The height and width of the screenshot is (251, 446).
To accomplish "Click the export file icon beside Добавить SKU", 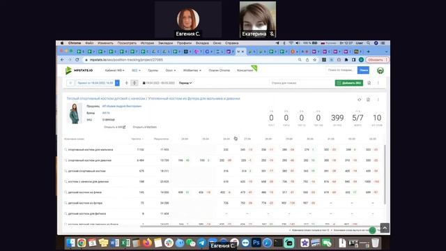I will 369,83.
